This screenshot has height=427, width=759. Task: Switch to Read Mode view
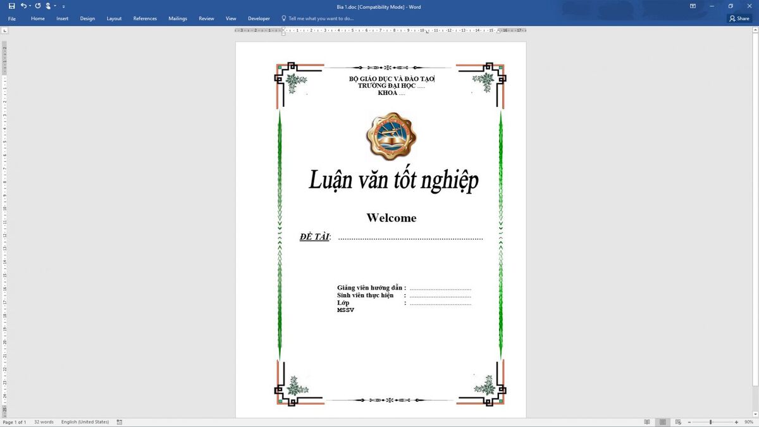click(x=647, y=422)
